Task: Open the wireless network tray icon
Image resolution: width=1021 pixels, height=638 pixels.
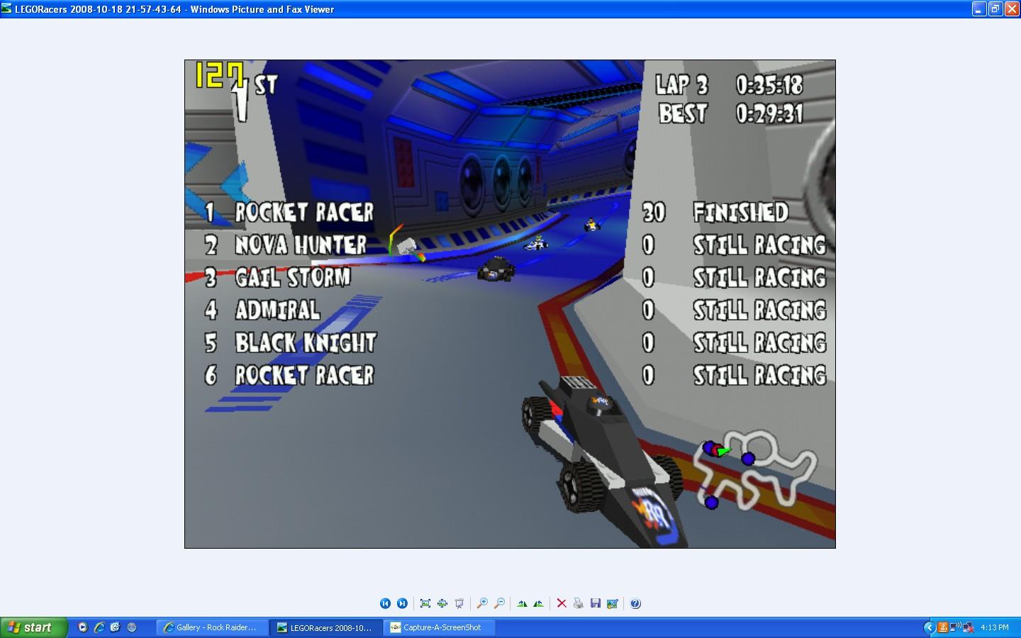Action: coord(955,627)
